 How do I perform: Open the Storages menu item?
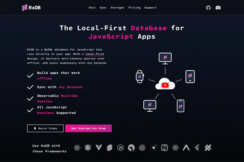click(117, 8)
